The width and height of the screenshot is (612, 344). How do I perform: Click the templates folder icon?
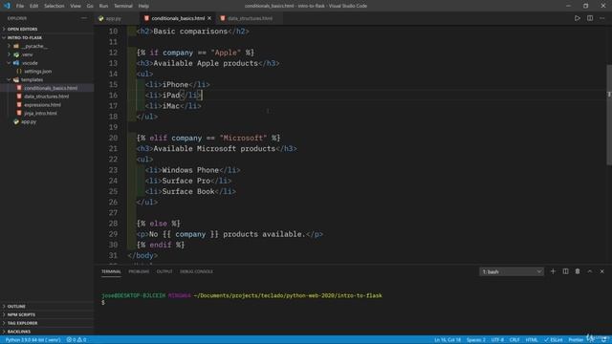[16, 79]
